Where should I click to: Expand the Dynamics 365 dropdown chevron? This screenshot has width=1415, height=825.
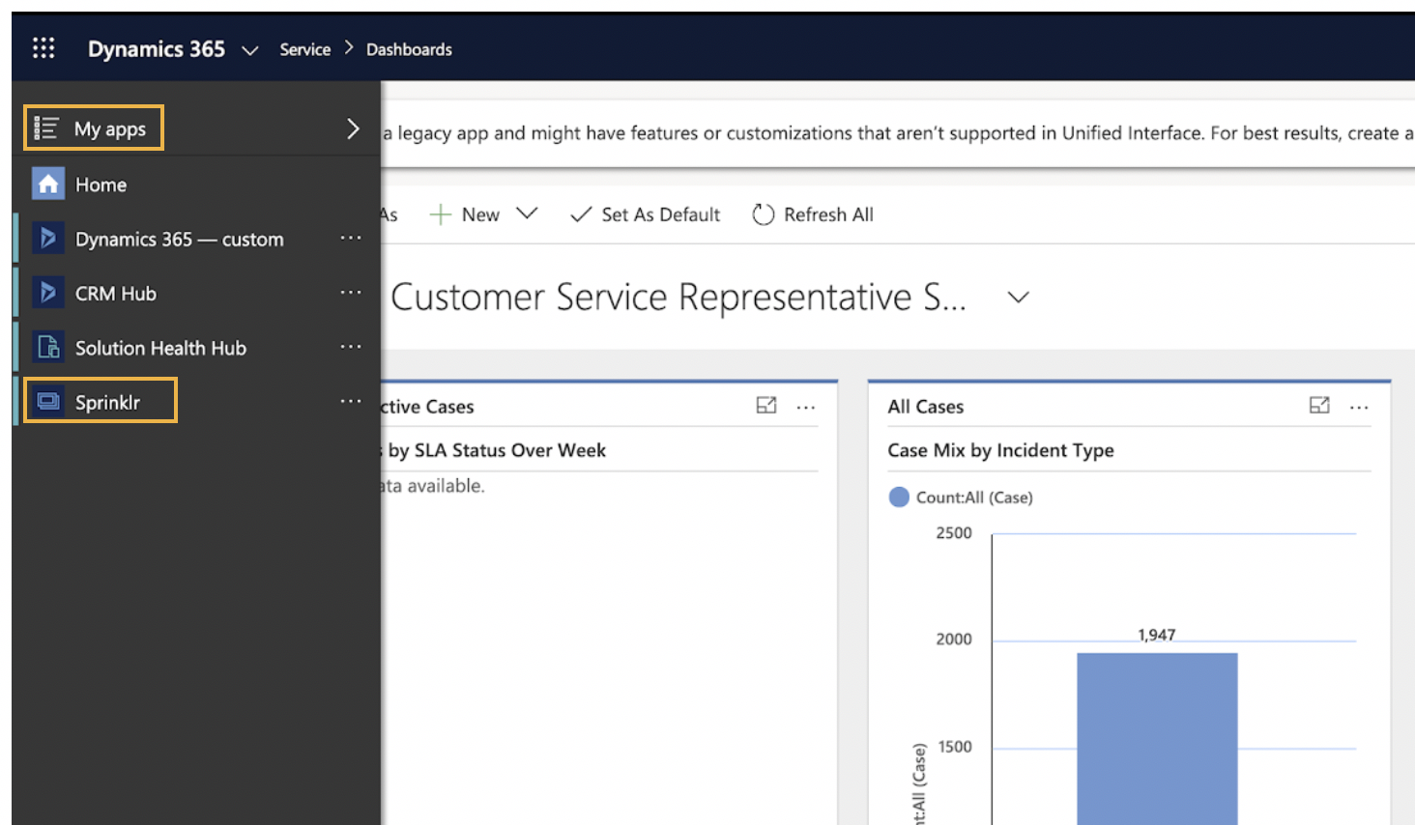click(x=250, y=50)
